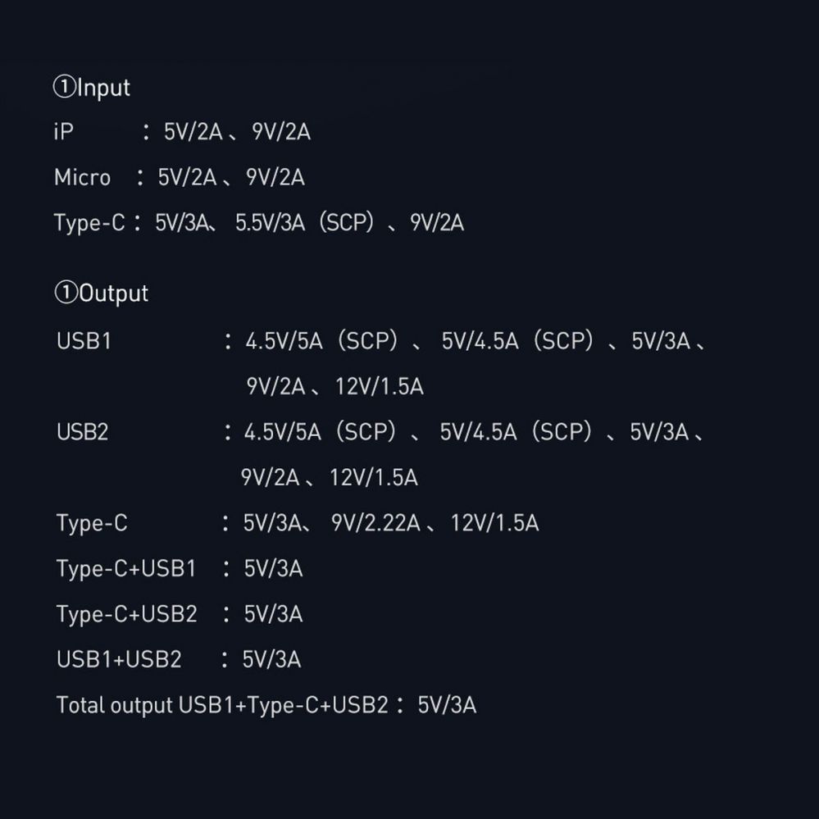Viewport: 819px width, 819px height.
Task: Click the Type-C label under Input
Action: point(89,223)
